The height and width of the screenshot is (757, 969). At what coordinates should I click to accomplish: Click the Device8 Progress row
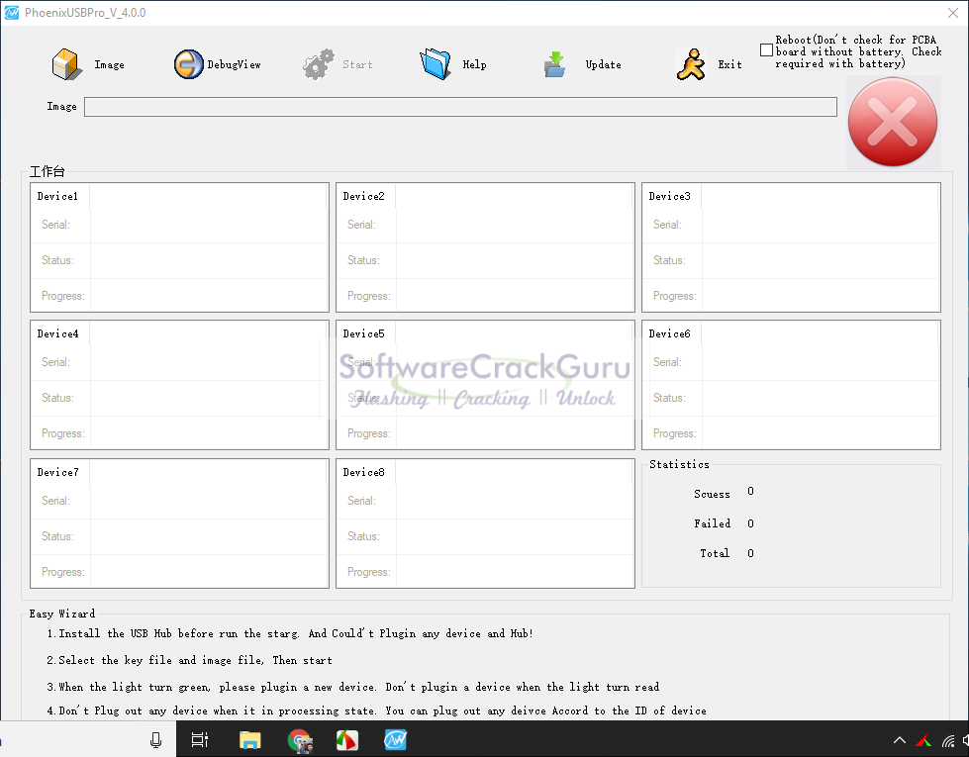click(x=485, y=572)
